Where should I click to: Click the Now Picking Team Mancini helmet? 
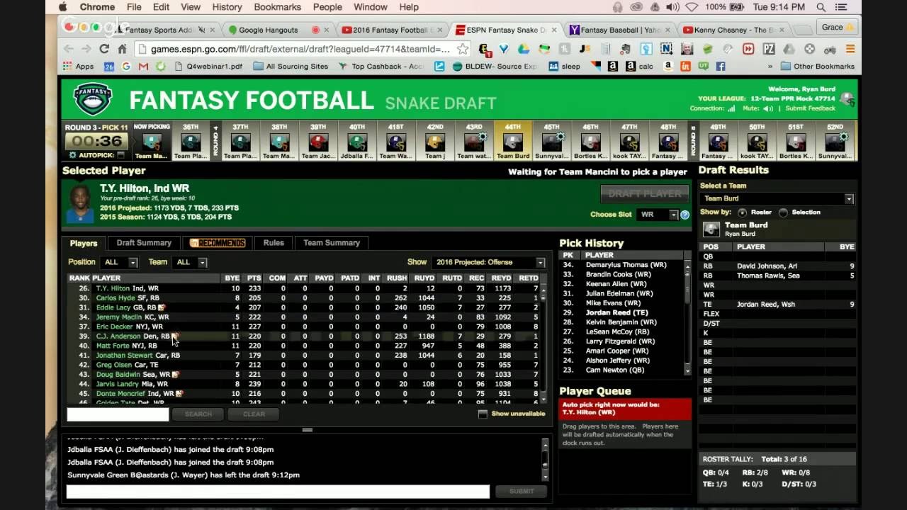[x=152, y=143]
